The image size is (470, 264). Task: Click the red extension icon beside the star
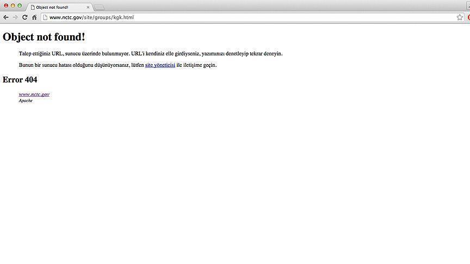click(x=468, y=17)
